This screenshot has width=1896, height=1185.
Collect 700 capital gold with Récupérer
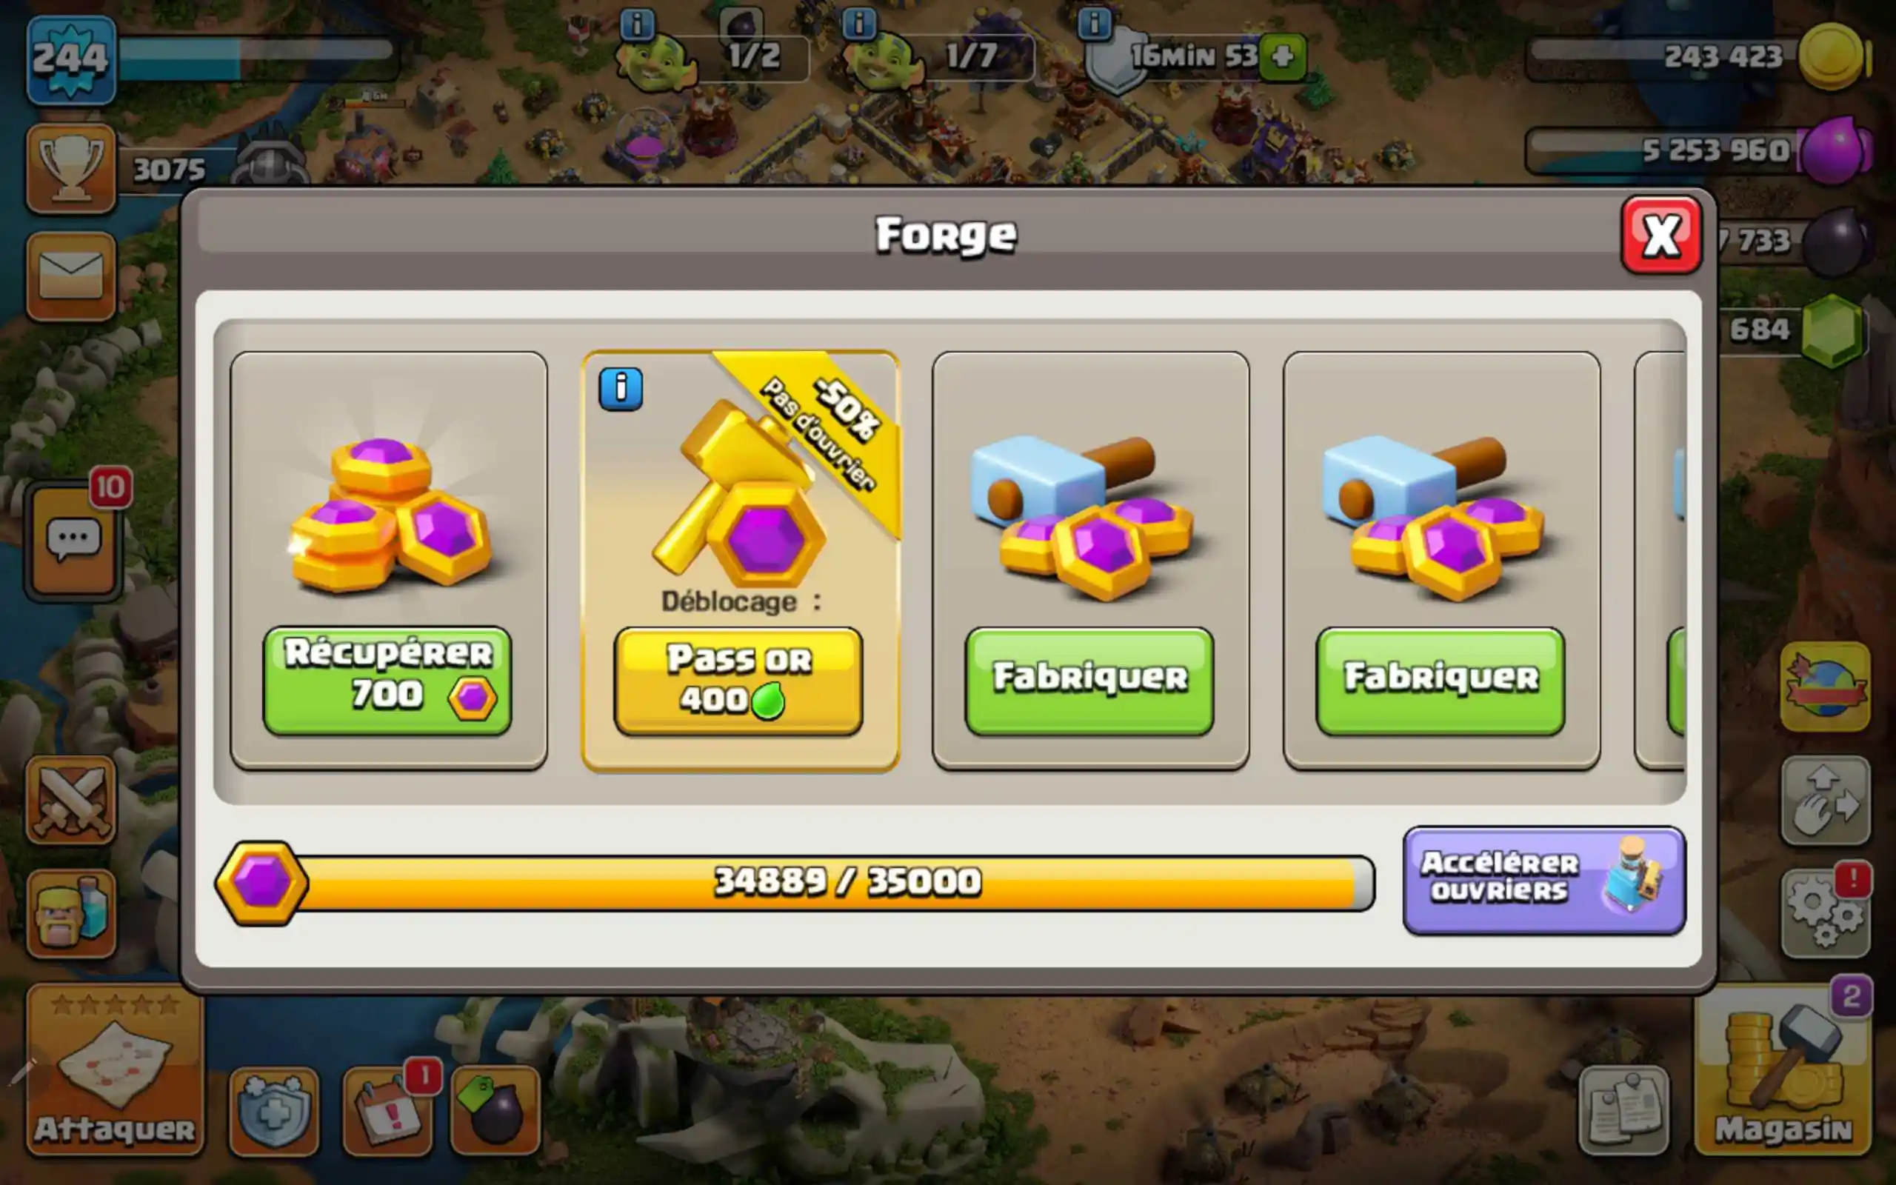[x=388, y=681]
